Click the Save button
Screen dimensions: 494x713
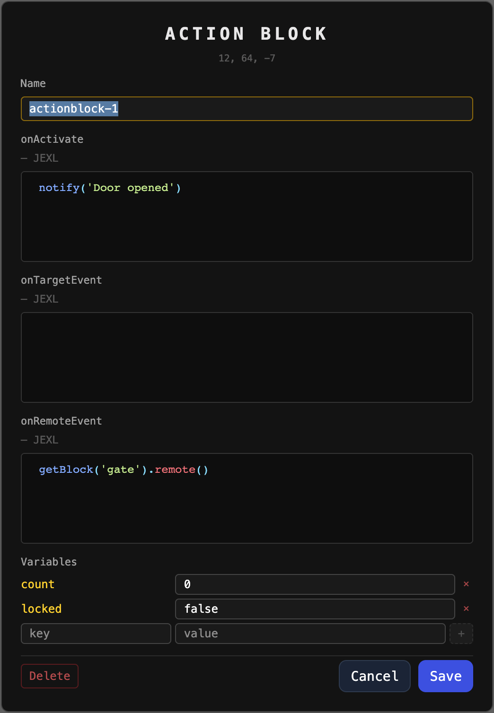[x=446, y=676]
